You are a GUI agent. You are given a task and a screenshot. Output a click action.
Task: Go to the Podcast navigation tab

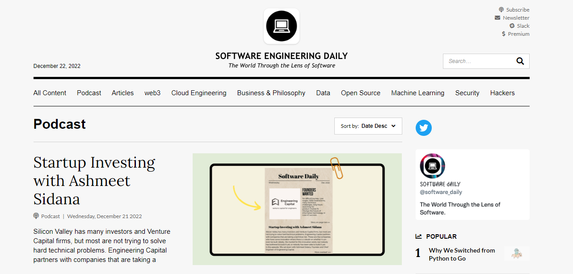(x=89, y=93)
